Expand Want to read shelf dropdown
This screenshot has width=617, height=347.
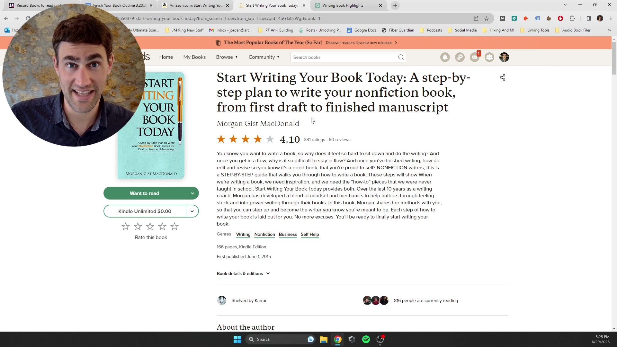[x=192, y=193]
